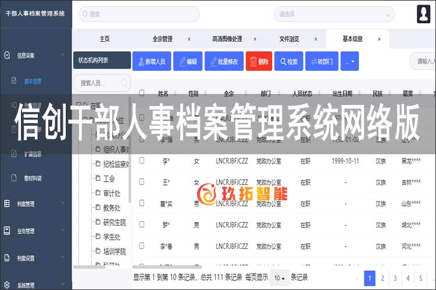Click folder icon beside 工会 tree node
Viewport: 436px width, 290px height.
(x=98, y=178)
